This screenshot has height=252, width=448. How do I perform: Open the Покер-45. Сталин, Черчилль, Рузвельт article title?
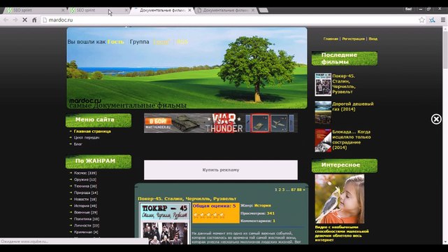[x=187, y=199]
